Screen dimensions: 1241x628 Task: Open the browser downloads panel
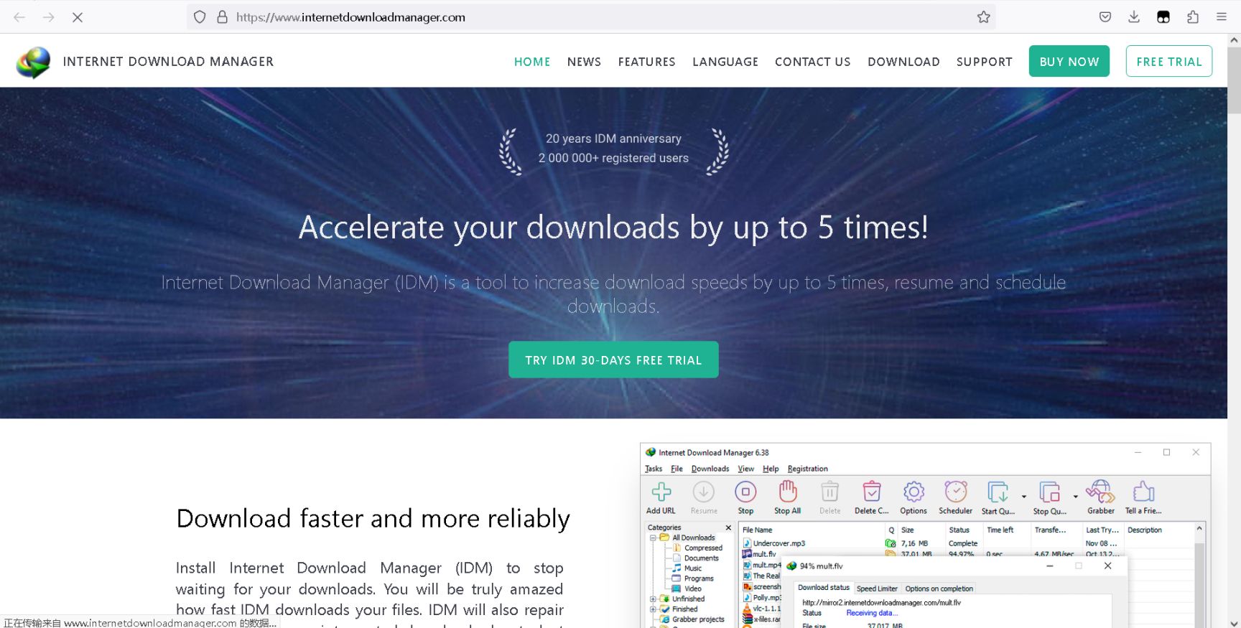[x=1134, y=17]
